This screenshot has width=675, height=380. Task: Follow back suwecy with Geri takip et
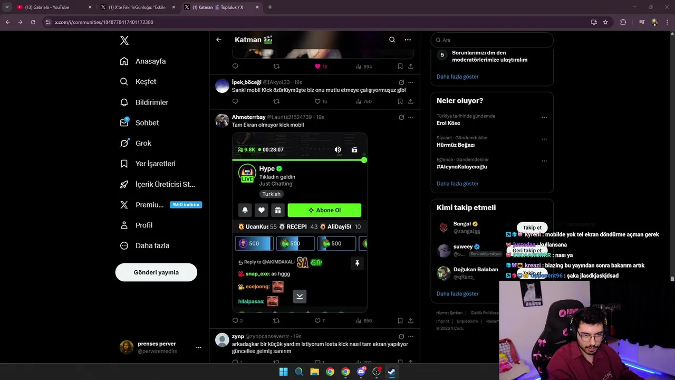tap(527, 250)
